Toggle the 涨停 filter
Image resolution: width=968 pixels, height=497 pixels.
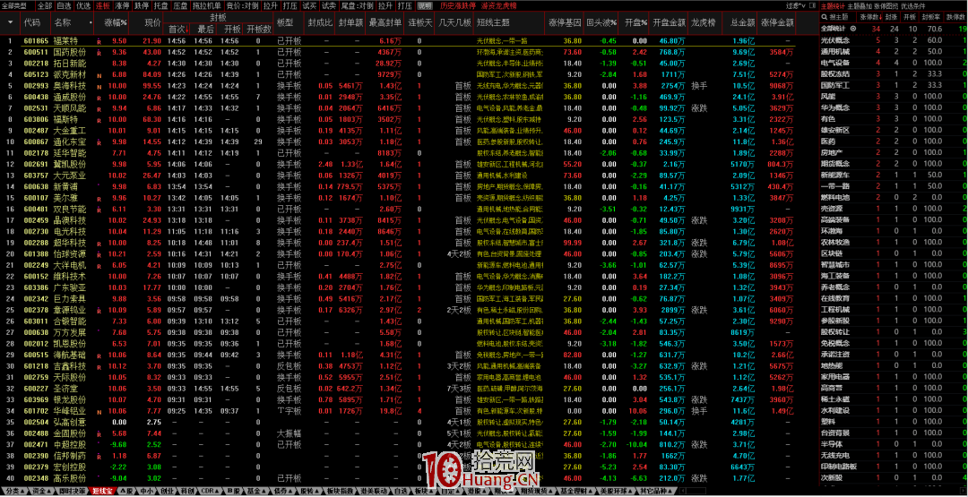point(122,5)
